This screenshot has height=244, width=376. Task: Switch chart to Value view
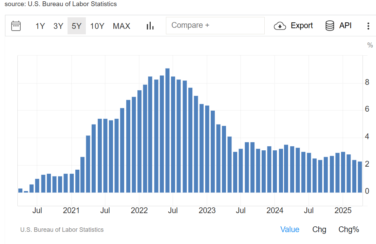coord(290,229)
